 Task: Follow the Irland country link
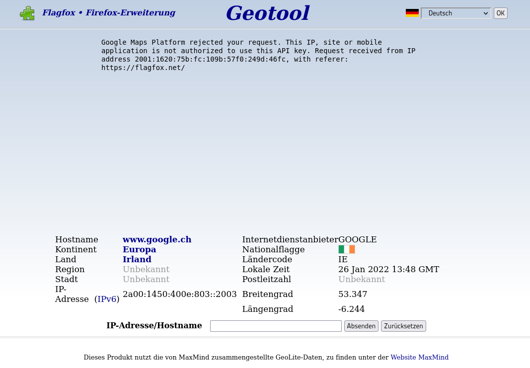click(x=137, y=259)
